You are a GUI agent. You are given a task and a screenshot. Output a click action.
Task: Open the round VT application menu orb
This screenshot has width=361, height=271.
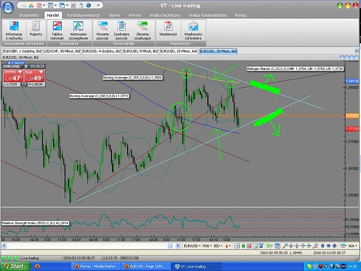[8, 8]
